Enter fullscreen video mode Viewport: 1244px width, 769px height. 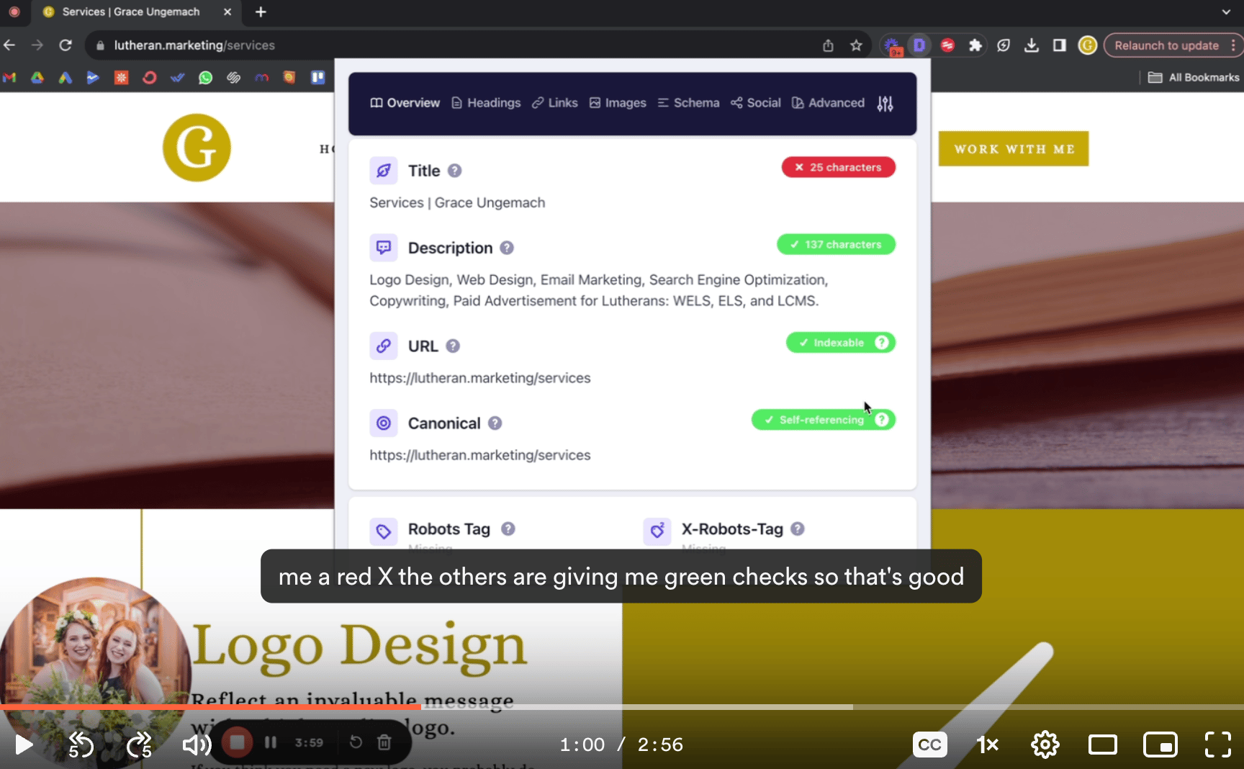click(x=1218, y=745)
